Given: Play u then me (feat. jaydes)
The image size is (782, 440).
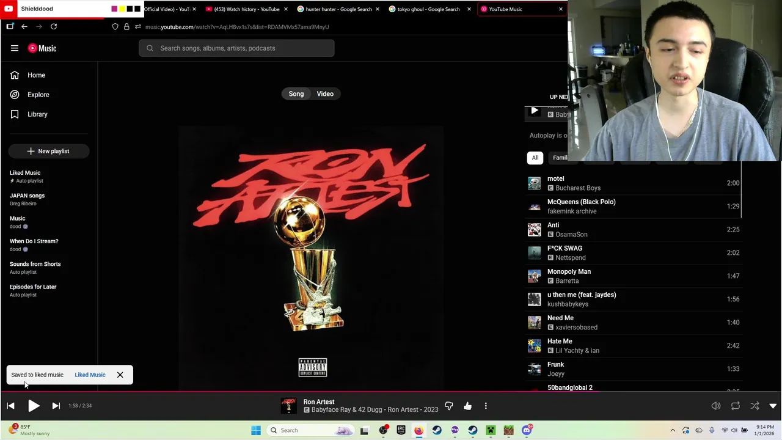Looking at the screenshot, I should [x=634, y=299].
